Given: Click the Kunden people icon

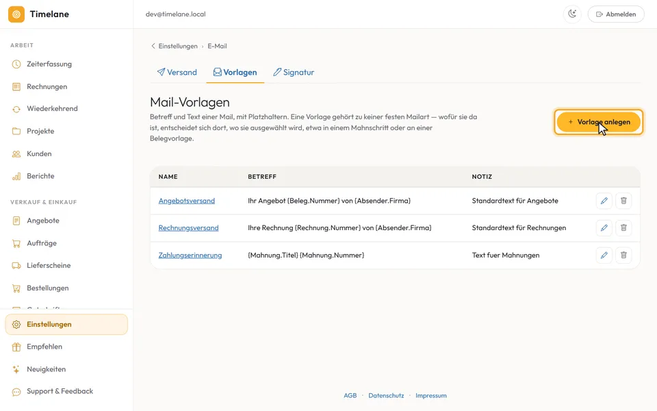Looking at the screenshot, I should (x=16, y=154).
